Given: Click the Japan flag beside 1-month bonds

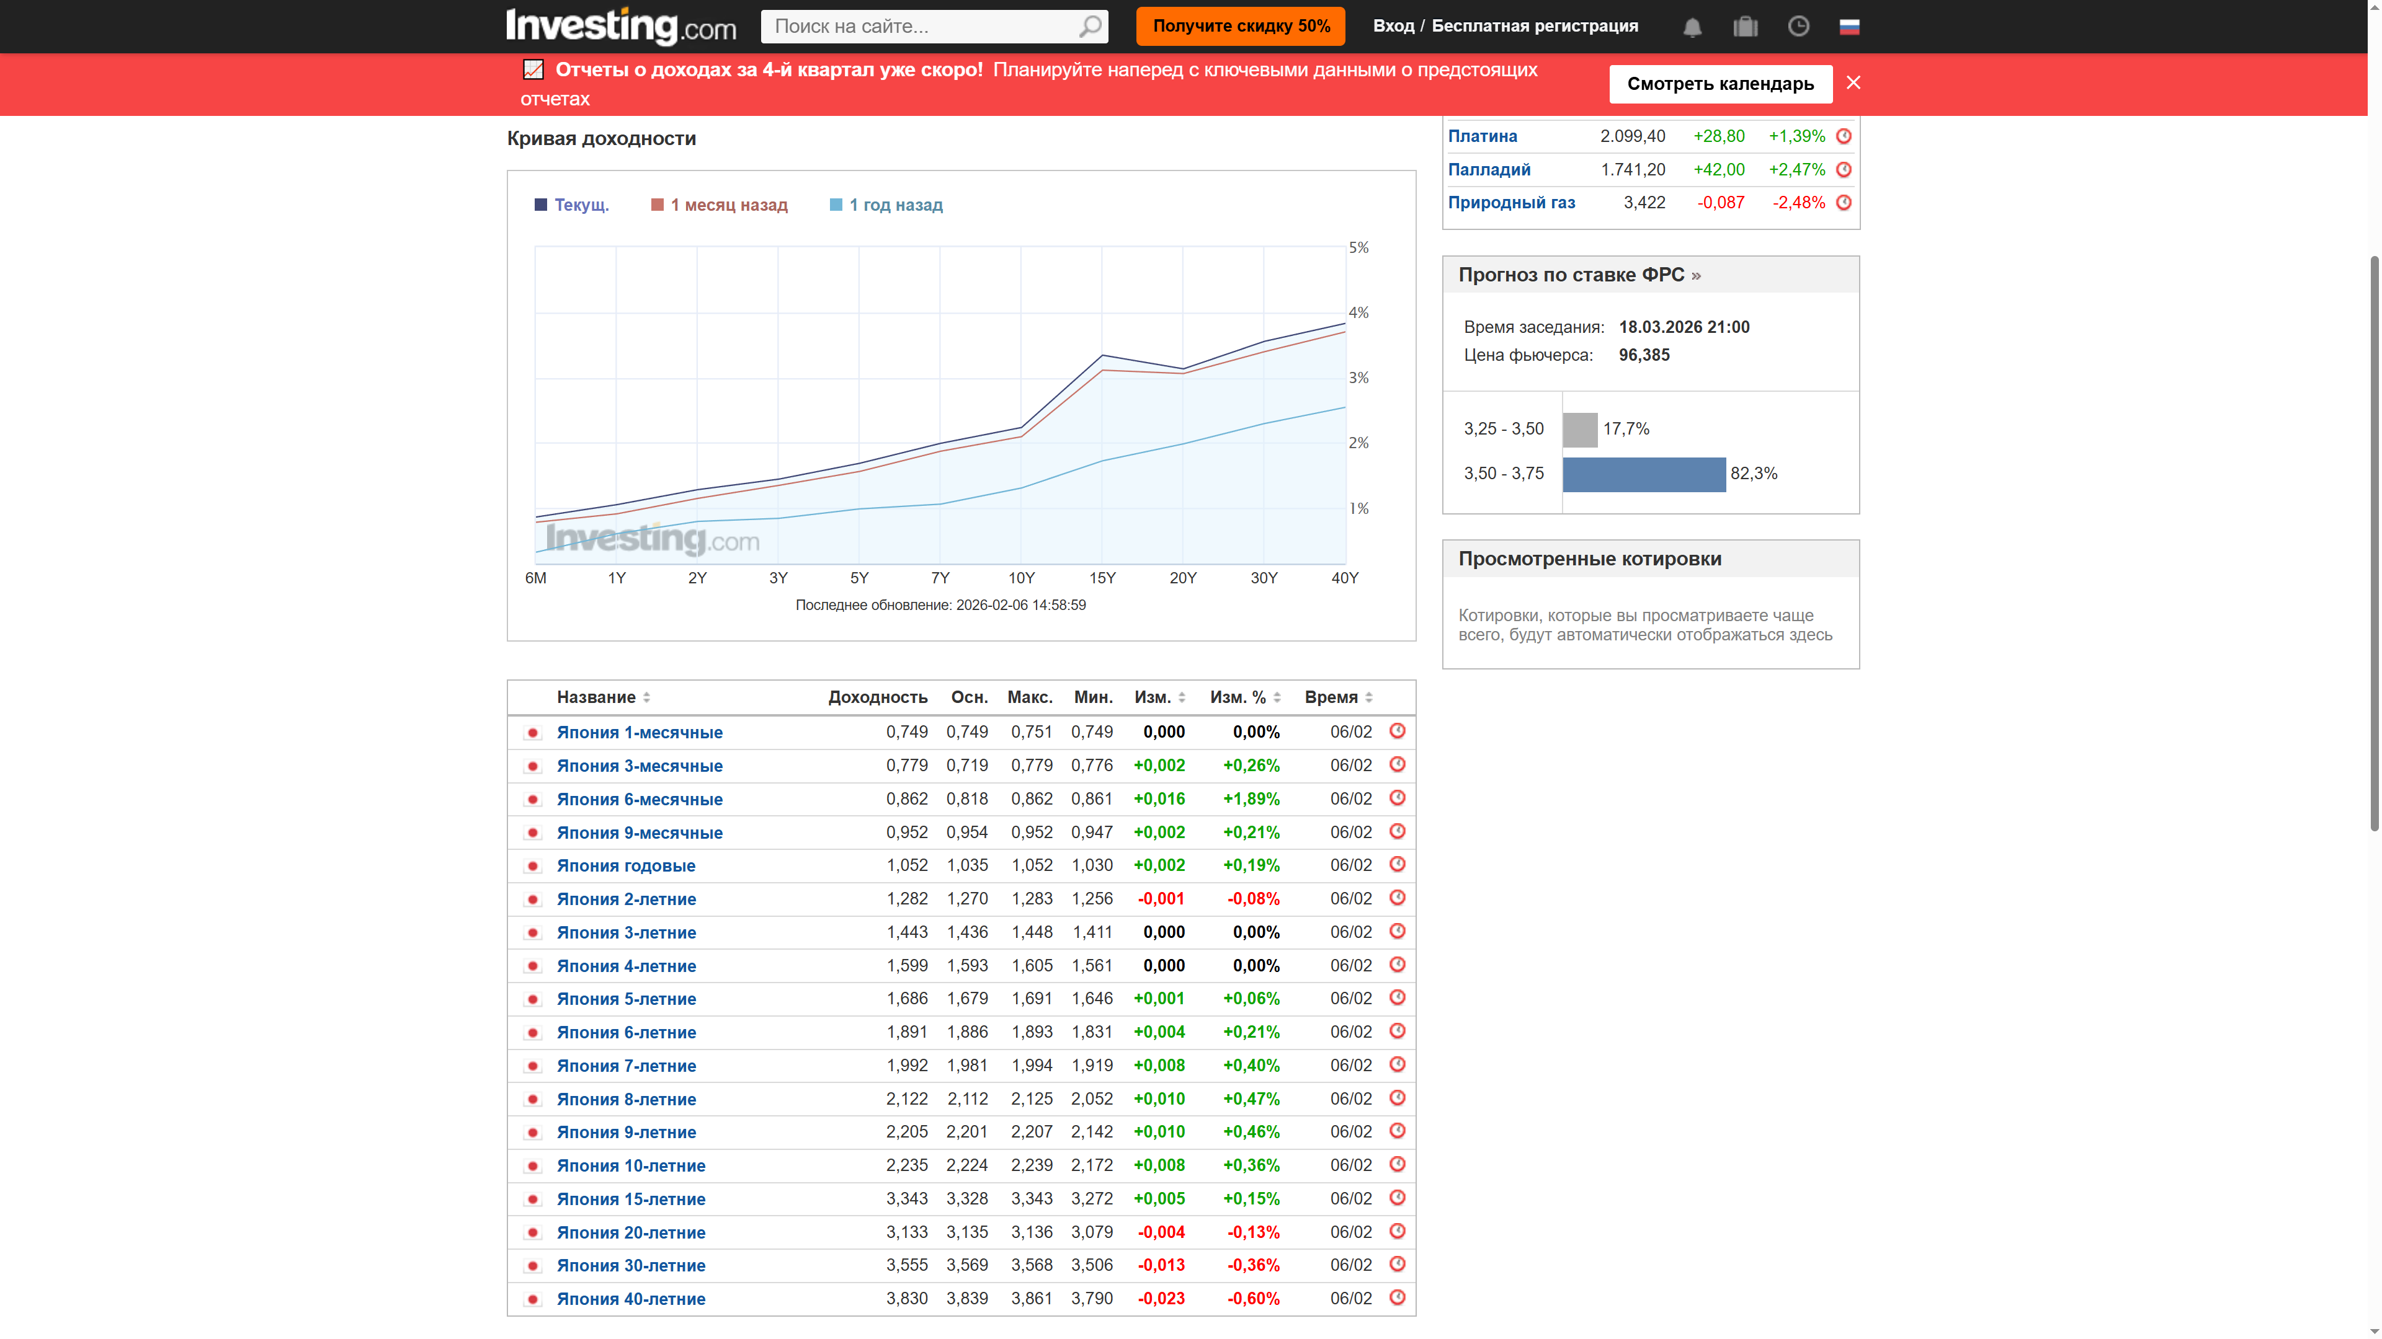Looking at the screenshot, I should tap(533, 733).
